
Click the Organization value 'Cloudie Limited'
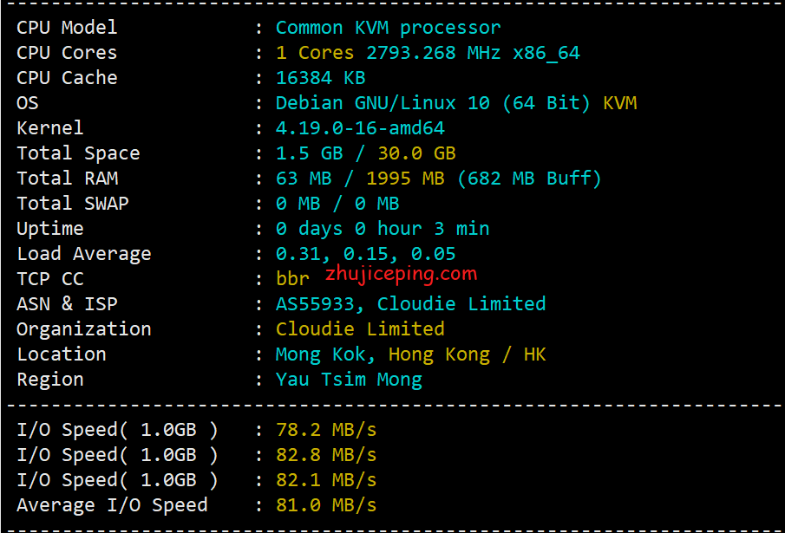[x=360, y=329]
